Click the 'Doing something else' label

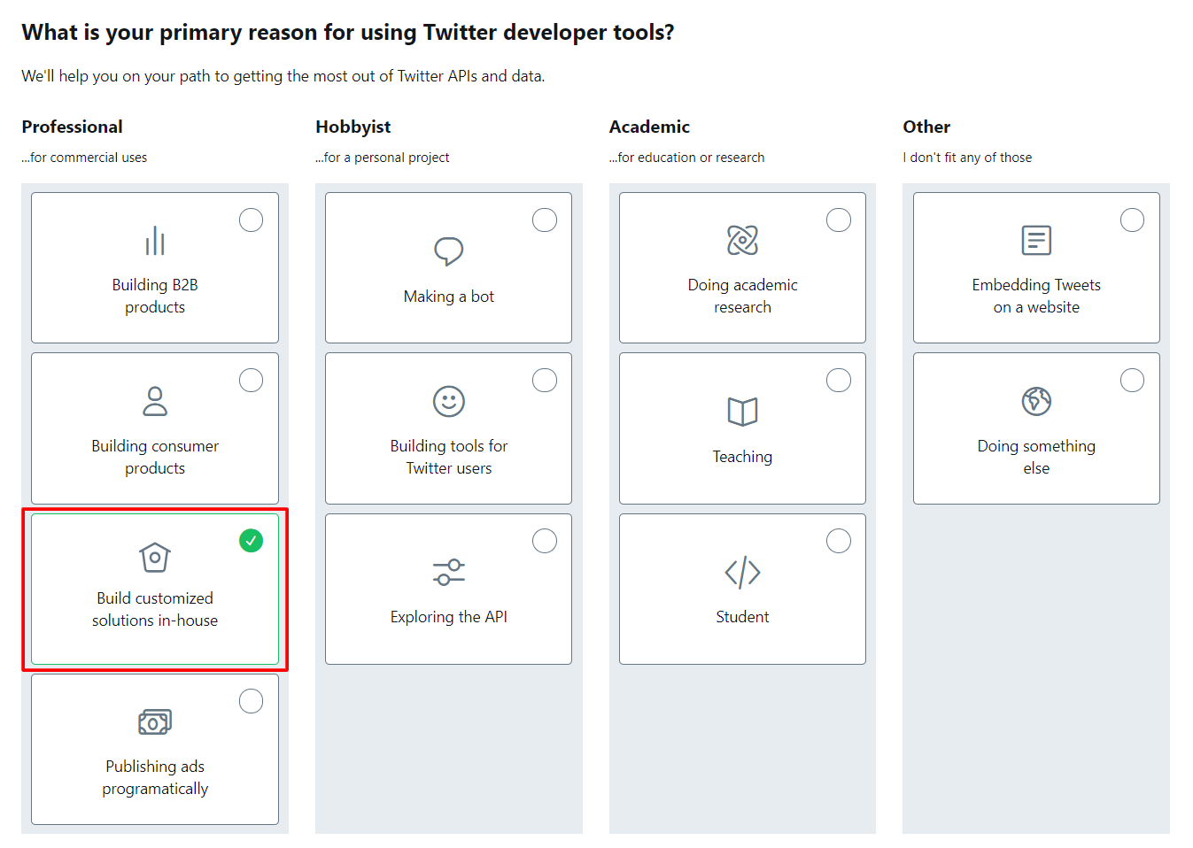point(1036,457)
